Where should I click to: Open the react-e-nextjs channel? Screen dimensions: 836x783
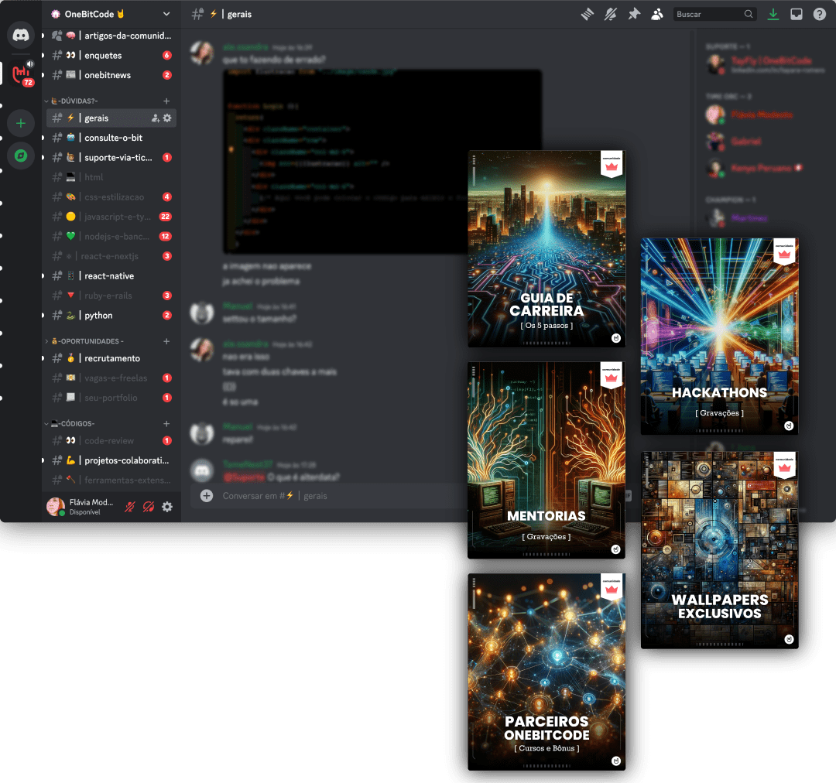click(111, 256)
